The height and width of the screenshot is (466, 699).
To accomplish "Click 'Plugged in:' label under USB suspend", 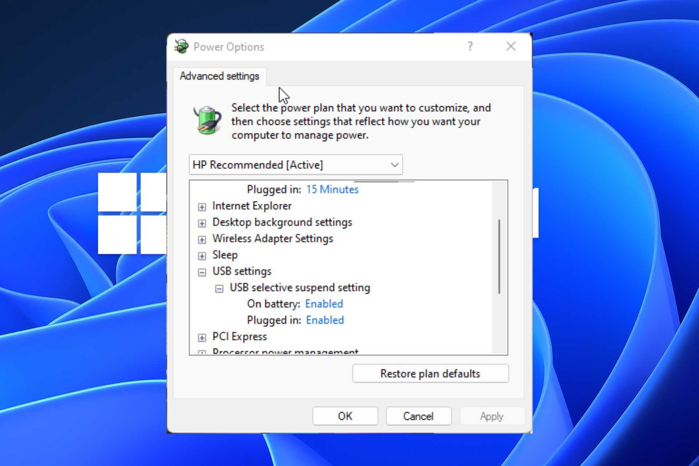I will coord(274,320).
